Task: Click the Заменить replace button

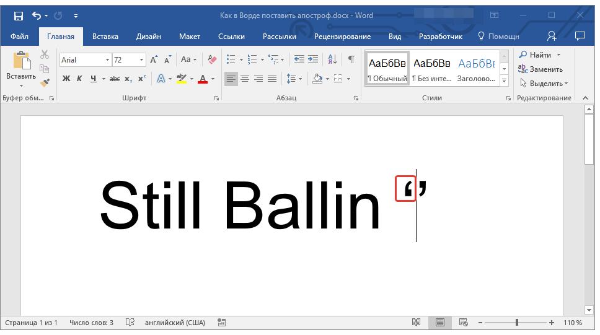Action: (540, 69)
